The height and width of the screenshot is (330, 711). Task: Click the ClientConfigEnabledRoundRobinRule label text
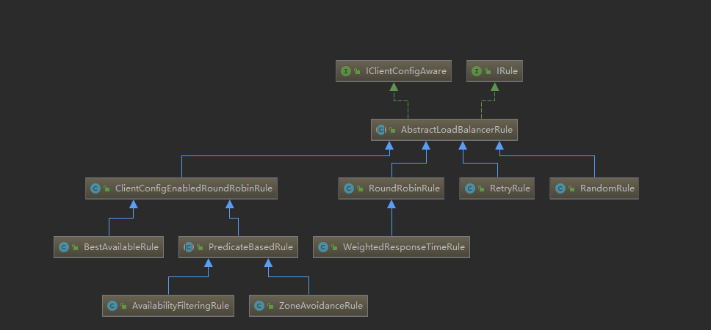click(194, 188)
